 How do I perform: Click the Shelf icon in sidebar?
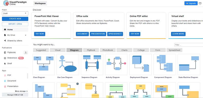pos(5,63)
